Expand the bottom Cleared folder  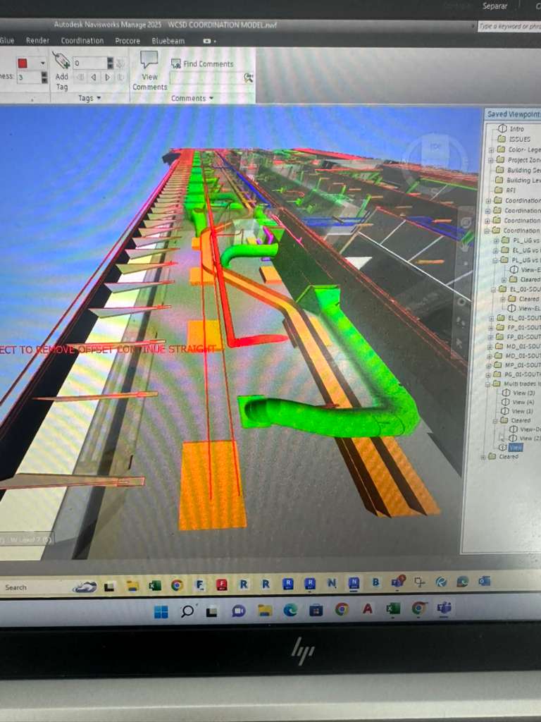tap(483, 457)
